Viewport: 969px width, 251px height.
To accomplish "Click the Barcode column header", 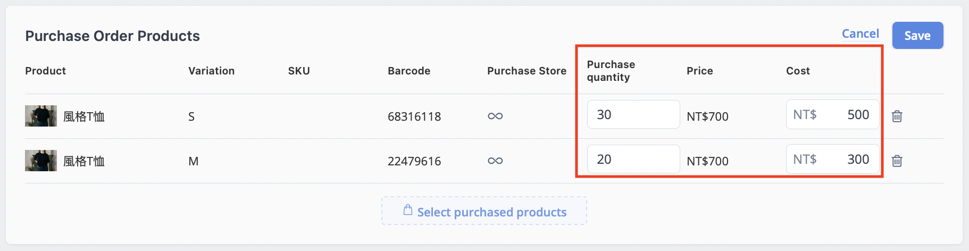I will pos(409,71).
